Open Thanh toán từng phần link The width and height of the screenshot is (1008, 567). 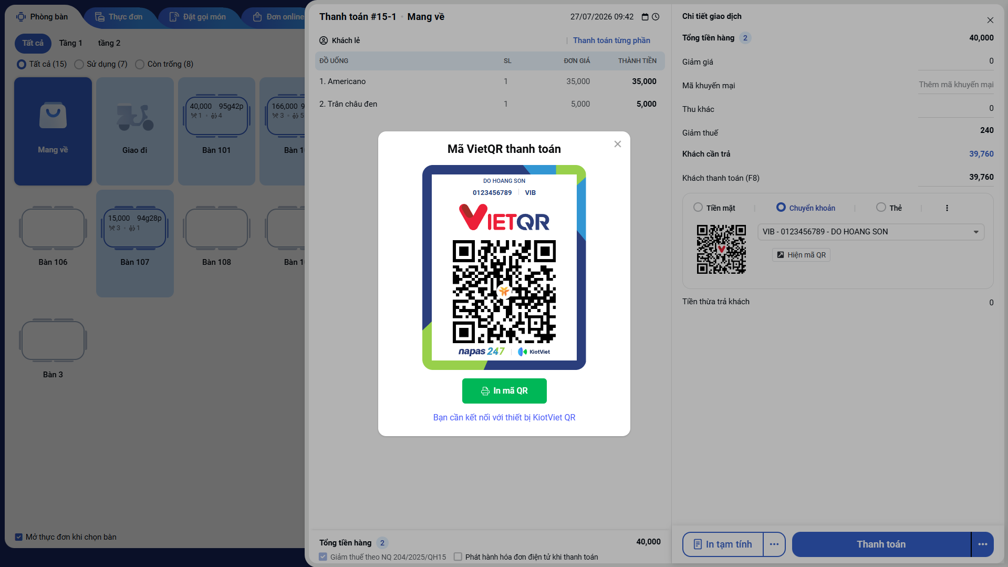click(611, 40)
